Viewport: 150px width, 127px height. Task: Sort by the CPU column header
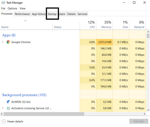88,25
